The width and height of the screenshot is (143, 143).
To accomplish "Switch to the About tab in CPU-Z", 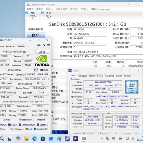I will point(127,76).
